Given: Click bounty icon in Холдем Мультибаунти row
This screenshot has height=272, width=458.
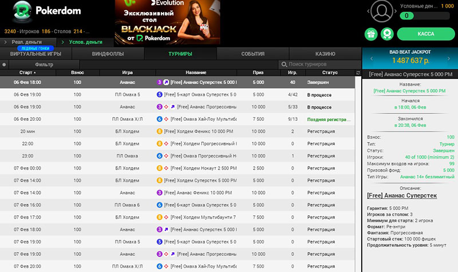Looking at the screenshot, I should point(166,218).
